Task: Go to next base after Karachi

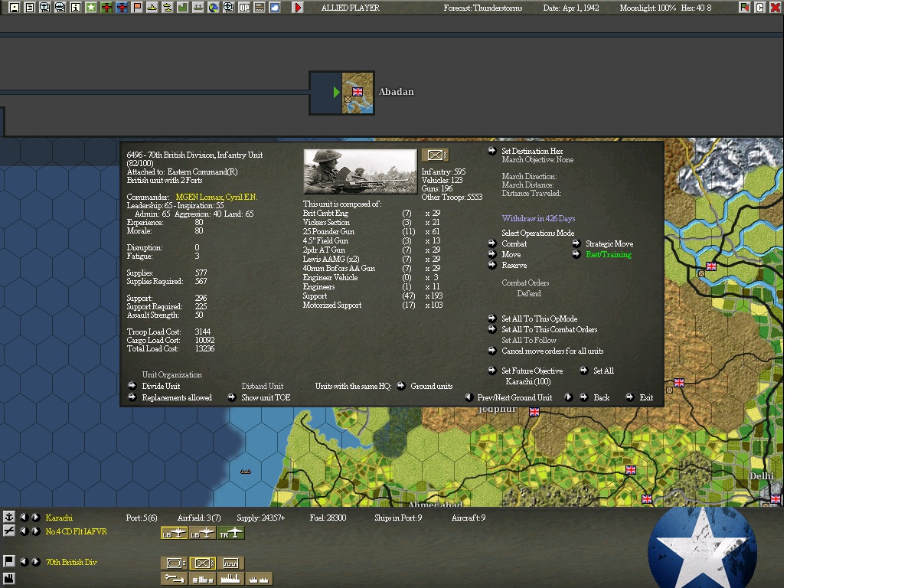Action: pyautogui.click(x=35, y=517)
